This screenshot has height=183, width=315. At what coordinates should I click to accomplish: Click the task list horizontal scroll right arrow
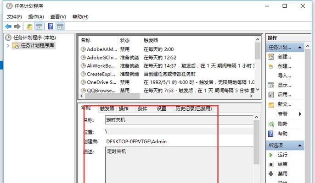[251, 96]
